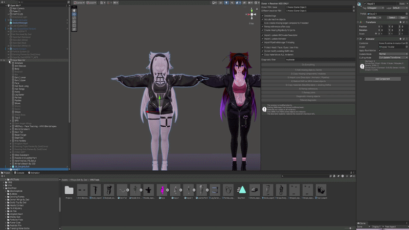Open the Update Mode dropdown

click(393, 54)
